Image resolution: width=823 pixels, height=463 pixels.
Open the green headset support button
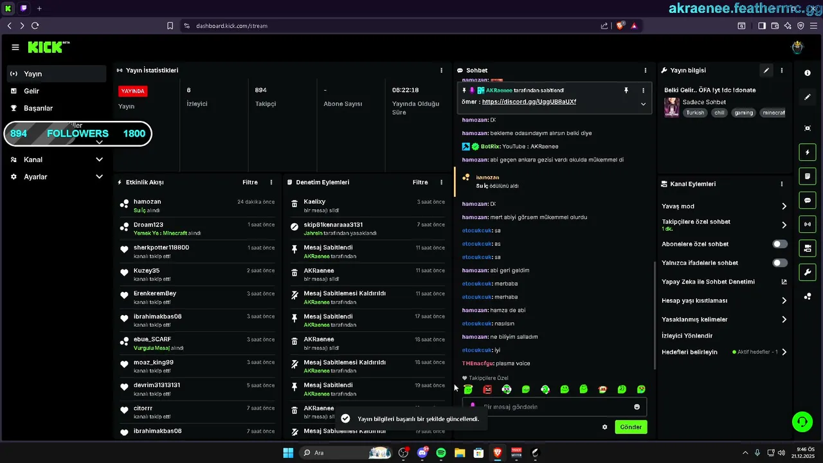point(802,422)
